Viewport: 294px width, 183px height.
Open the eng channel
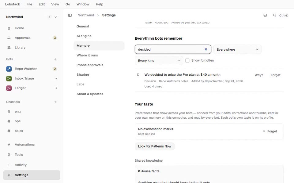(32, 112)
